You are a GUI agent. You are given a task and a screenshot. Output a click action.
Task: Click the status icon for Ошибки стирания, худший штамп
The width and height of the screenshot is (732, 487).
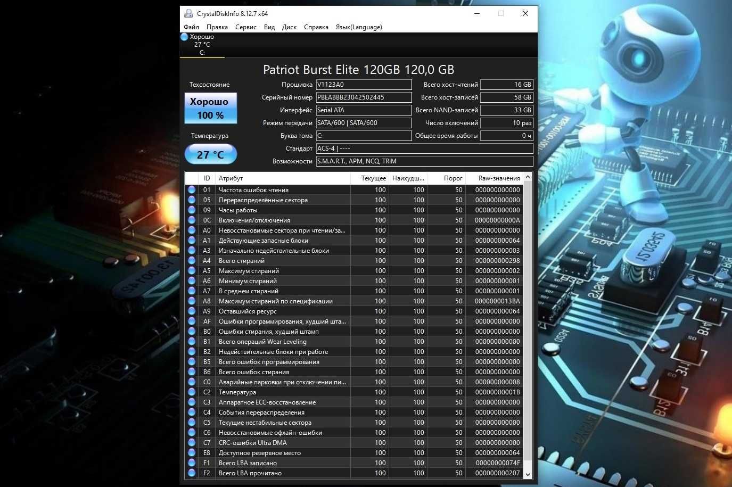coord(192,331)
